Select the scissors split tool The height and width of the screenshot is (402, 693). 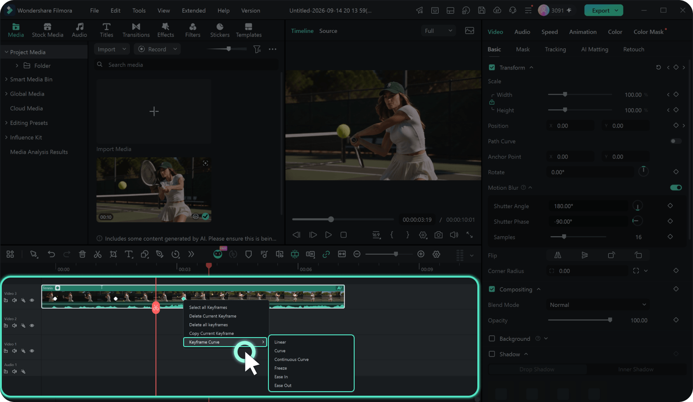(x=97, y=254)
